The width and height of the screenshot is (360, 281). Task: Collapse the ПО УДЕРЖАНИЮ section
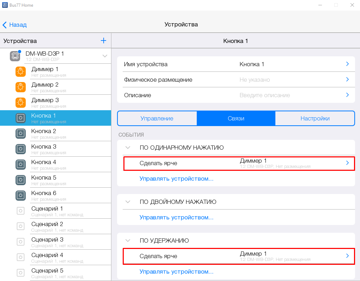tap(128, 241)
